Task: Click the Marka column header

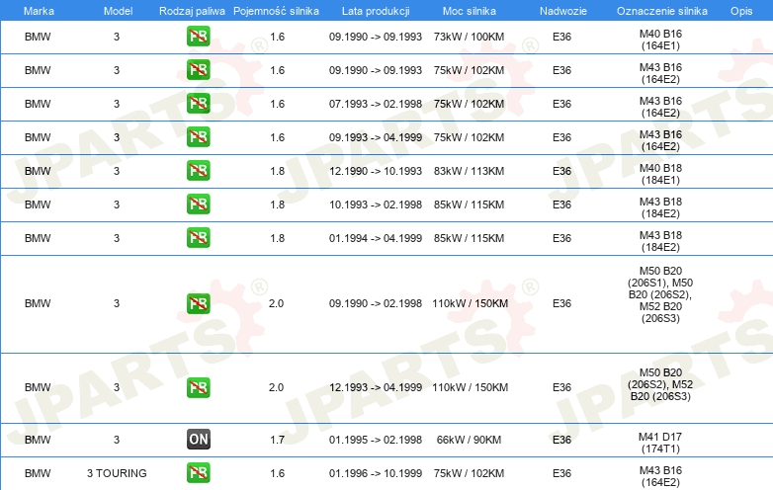Action: coord(38,10)
